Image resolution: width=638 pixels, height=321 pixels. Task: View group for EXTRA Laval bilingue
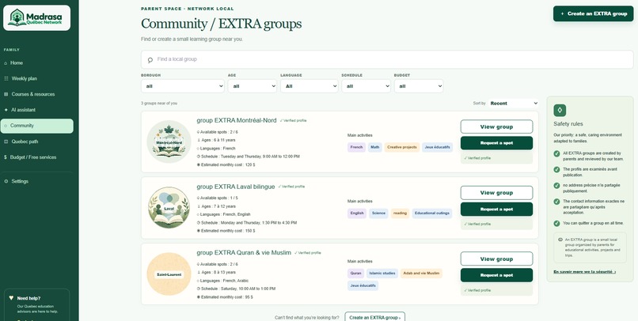coord(496,193)
